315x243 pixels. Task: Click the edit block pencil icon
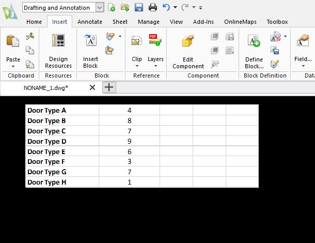(x=275, y=64)
